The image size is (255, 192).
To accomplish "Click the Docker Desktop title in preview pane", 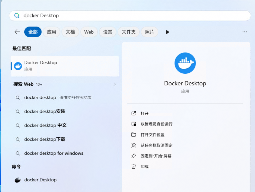I will coord(185,83).
